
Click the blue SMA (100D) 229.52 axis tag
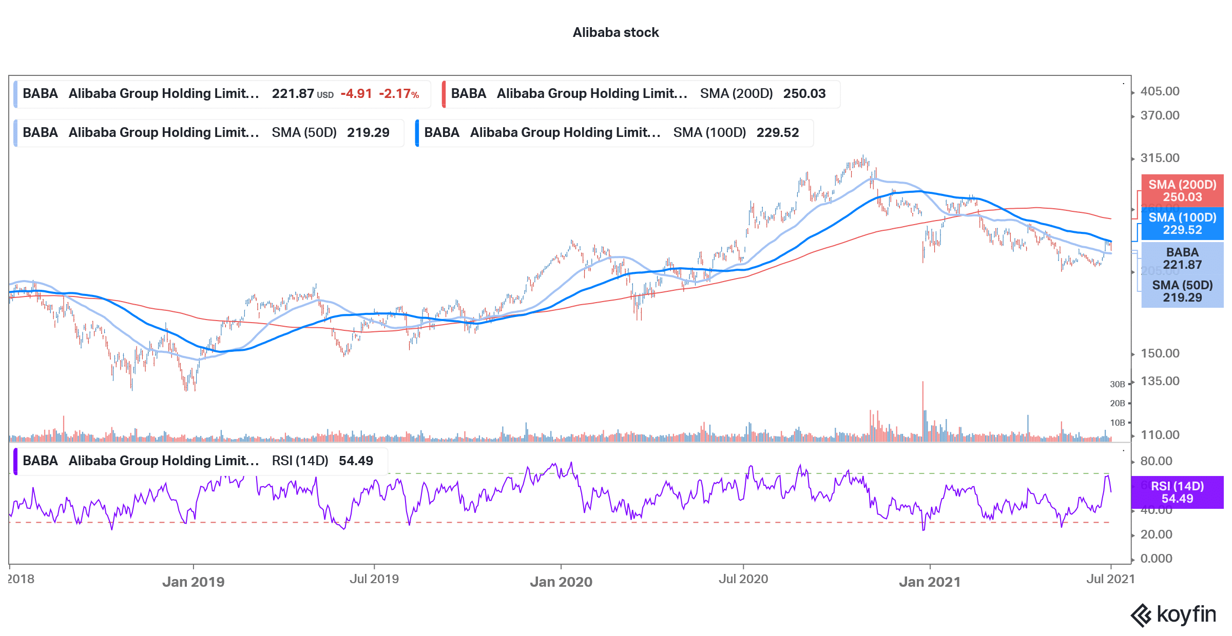click(x=1182, y=224)
